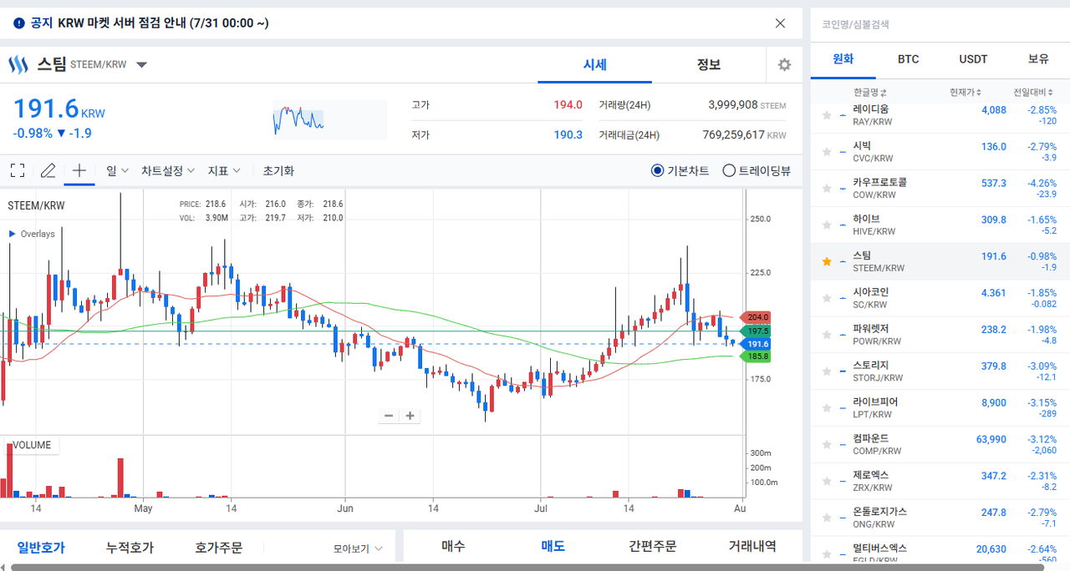Switch chart to 트레이딩뷰 radio option
Viewport: 1070px width, 571px height.
(x=757, y=170)
